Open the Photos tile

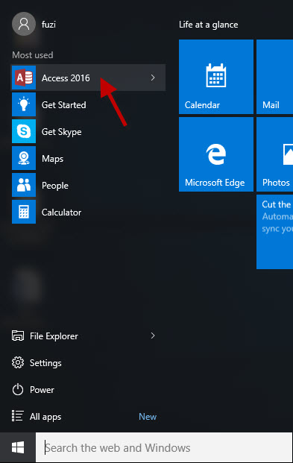(x=274, y=154)
